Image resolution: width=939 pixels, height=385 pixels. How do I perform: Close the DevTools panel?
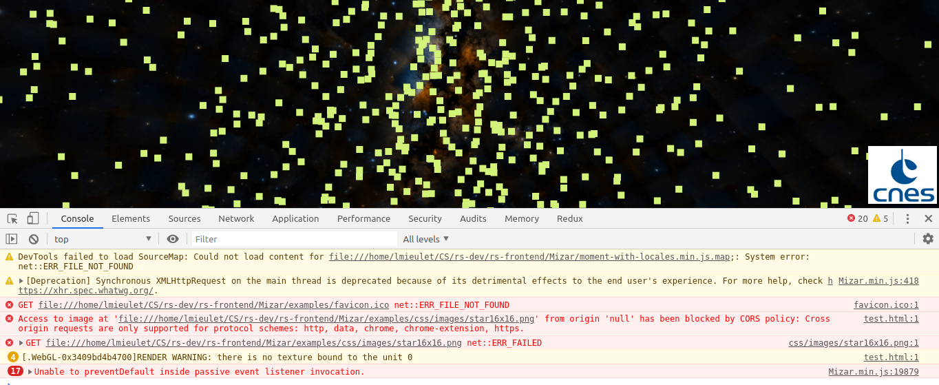(x=928, y=218)
